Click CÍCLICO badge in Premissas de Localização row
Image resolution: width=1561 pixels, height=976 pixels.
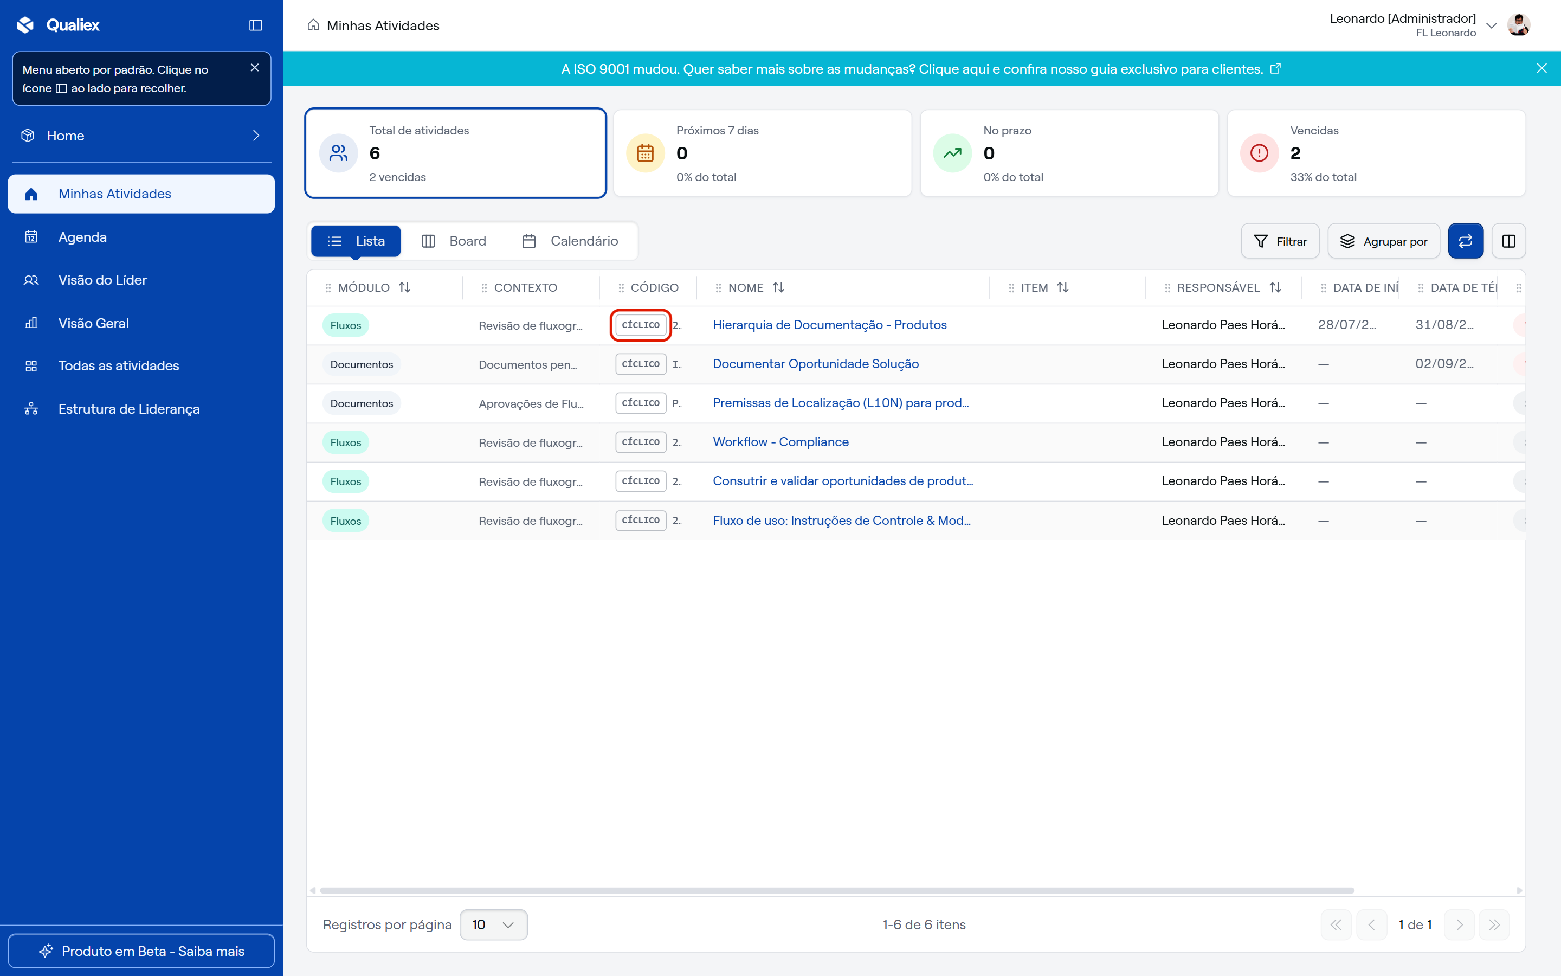[641, 403]
